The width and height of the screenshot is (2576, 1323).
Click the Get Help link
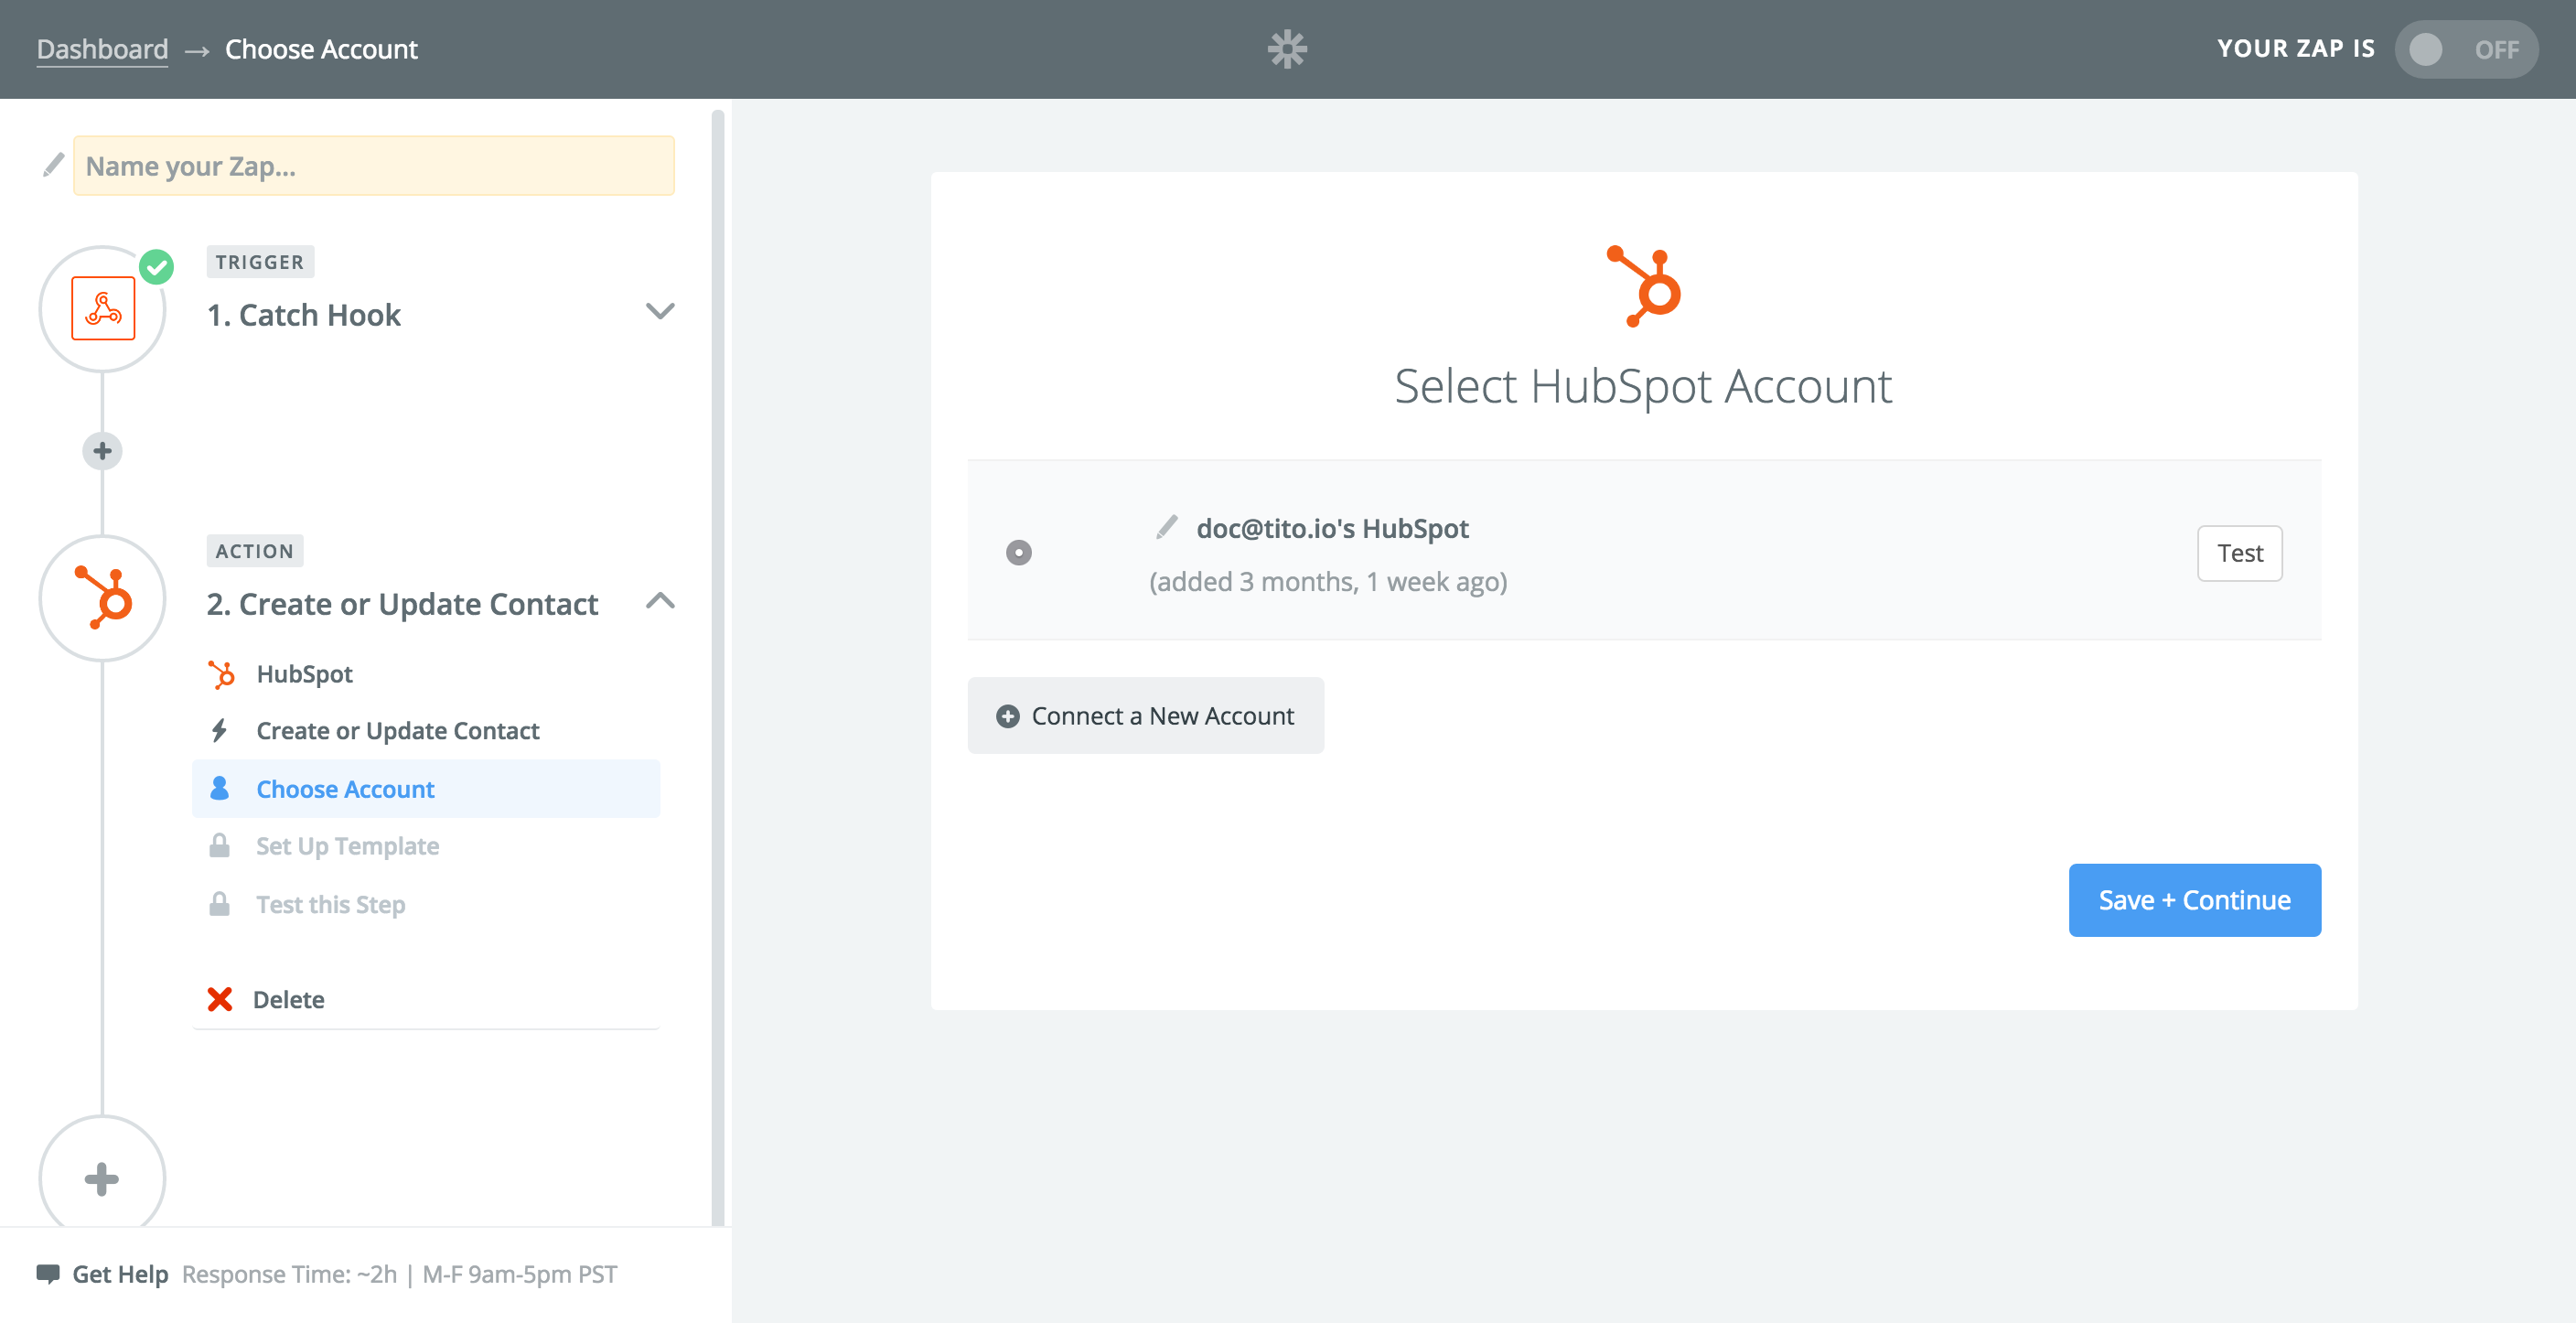click(x=120, y=1274)
